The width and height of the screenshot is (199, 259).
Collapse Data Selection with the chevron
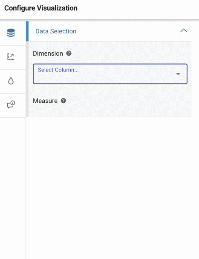pyautogui.click(x=184, y=31)
